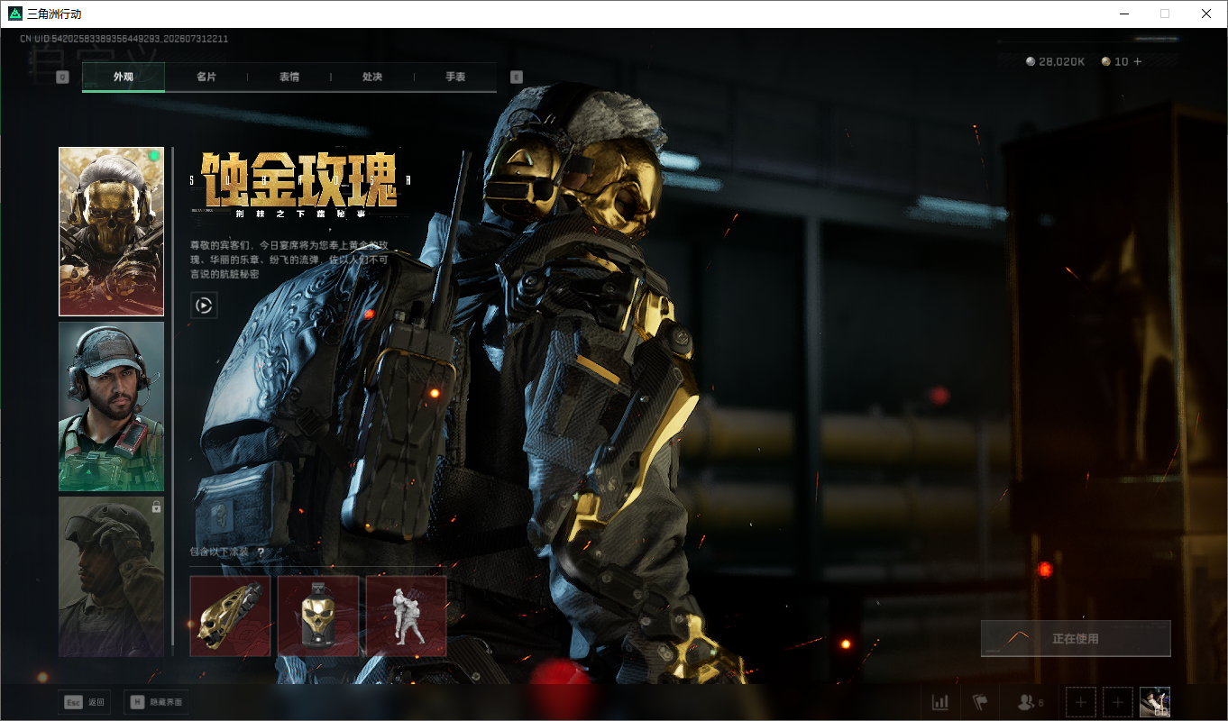This screenshot has width=1228, height=721.
Task: Click the silver coin currency 28,020K
Action: coord(1056,61)
